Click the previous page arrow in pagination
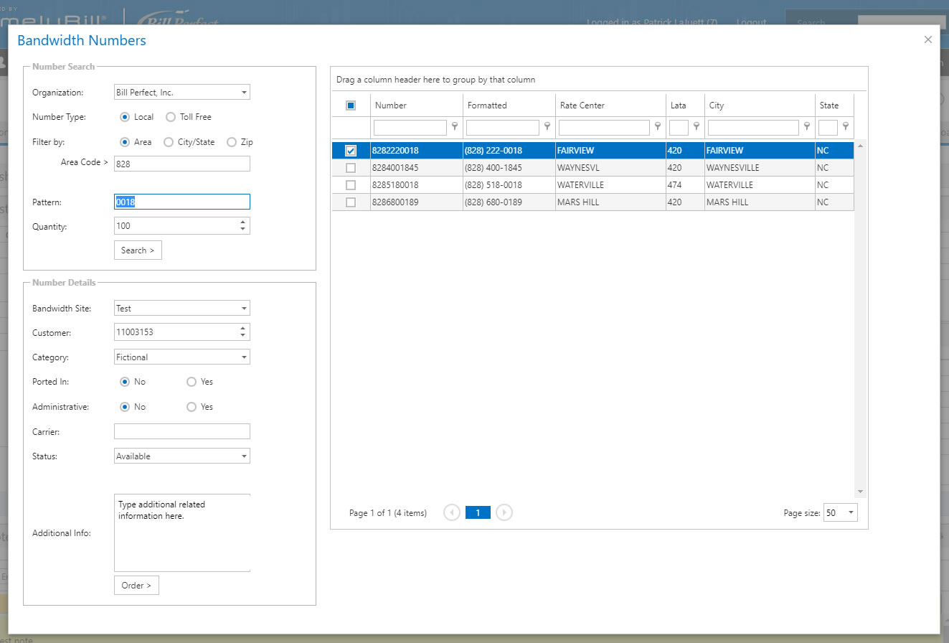 [x=452, y=512]
